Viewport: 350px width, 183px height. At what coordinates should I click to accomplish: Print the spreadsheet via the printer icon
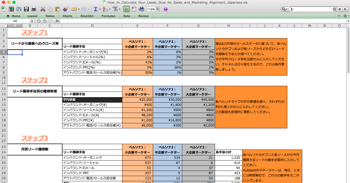tap(34, 9)
